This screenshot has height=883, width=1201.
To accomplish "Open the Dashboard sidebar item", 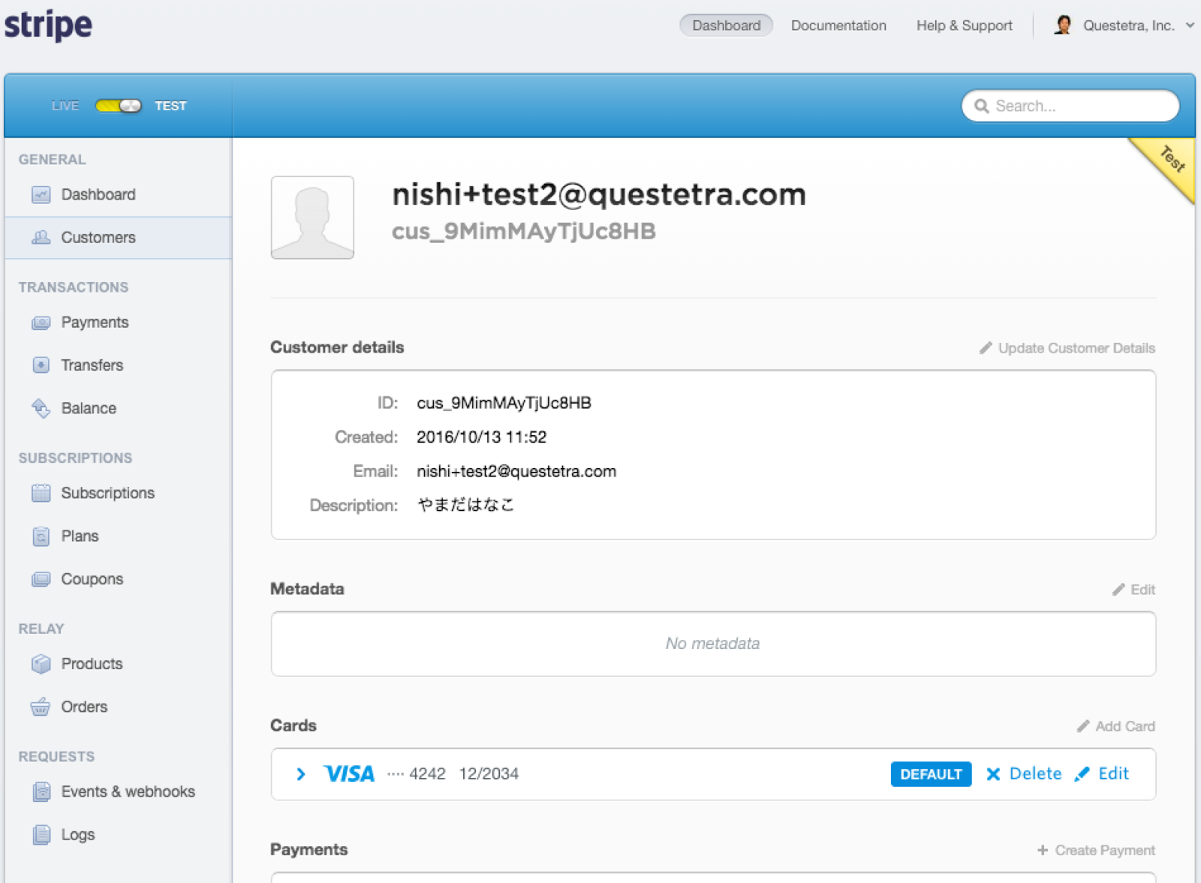I will coord(118,195).
